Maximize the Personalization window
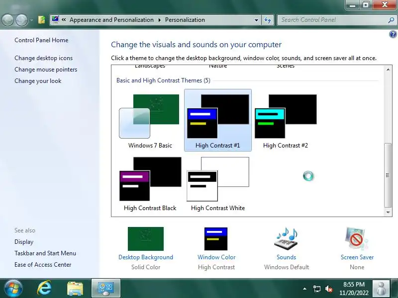 (366, 4)
